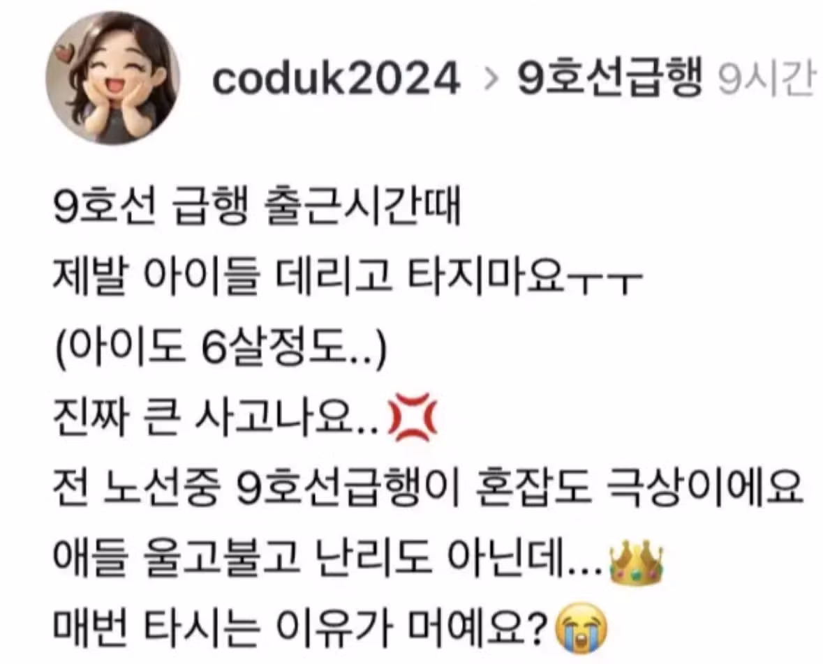Click the loudly crying face emoji
This screenshot has width=823, height=664.
582,628
